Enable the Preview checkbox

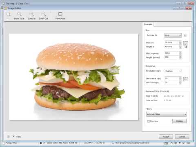pyautogui.click(x=148, y=121)
